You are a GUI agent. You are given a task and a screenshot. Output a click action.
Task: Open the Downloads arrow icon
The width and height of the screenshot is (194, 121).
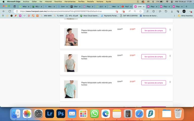[x=172, y=11]
